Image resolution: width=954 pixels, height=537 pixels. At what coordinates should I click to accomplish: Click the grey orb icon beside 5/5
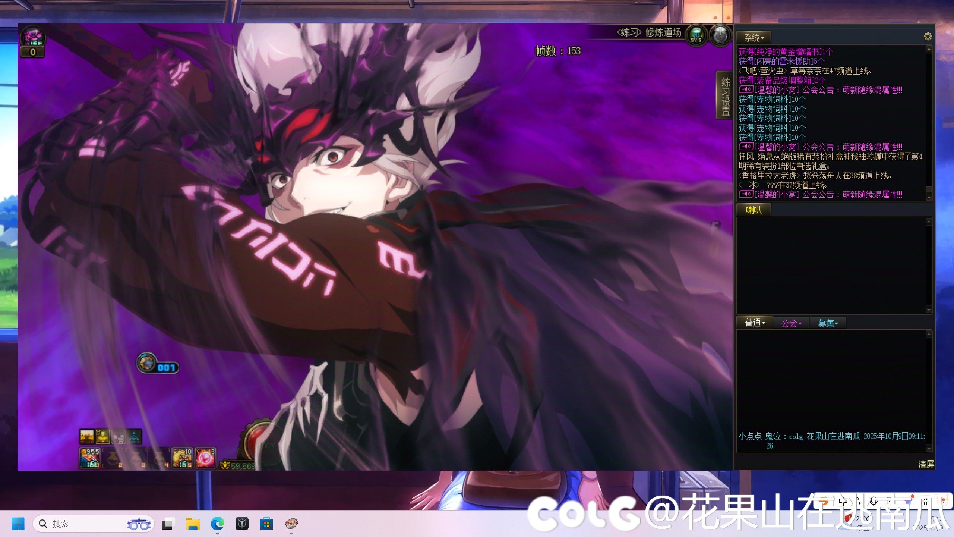[720, 35]
